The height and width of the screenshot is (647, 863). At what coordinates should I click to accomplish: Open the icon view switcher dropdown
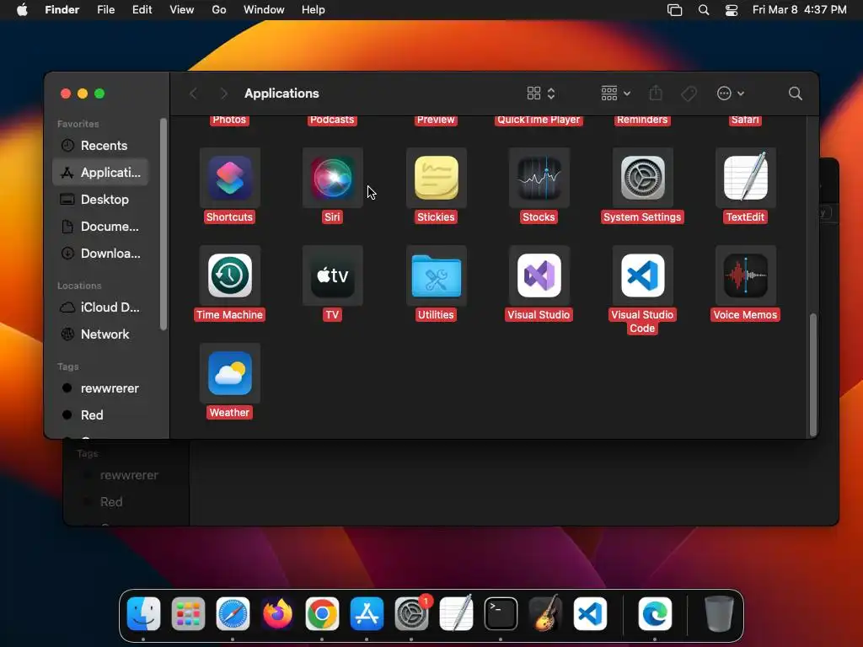pyautogui.click(x=541, y=94)
